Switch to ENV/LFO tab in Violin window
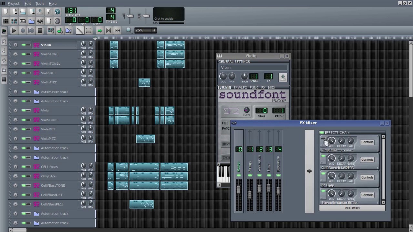 tap(240, 88)
